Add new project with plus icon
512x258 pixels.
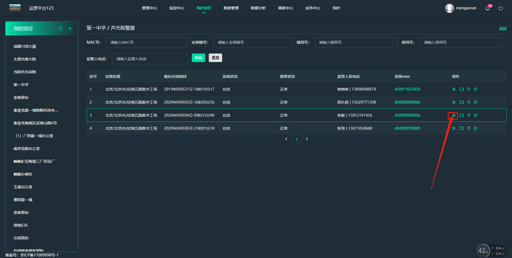tap(70, 28)
